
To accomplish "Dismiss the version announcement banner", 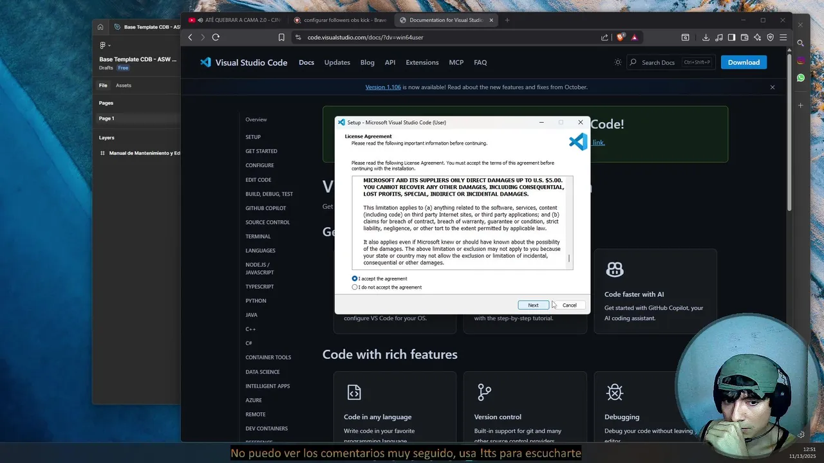I will [772, 87].
